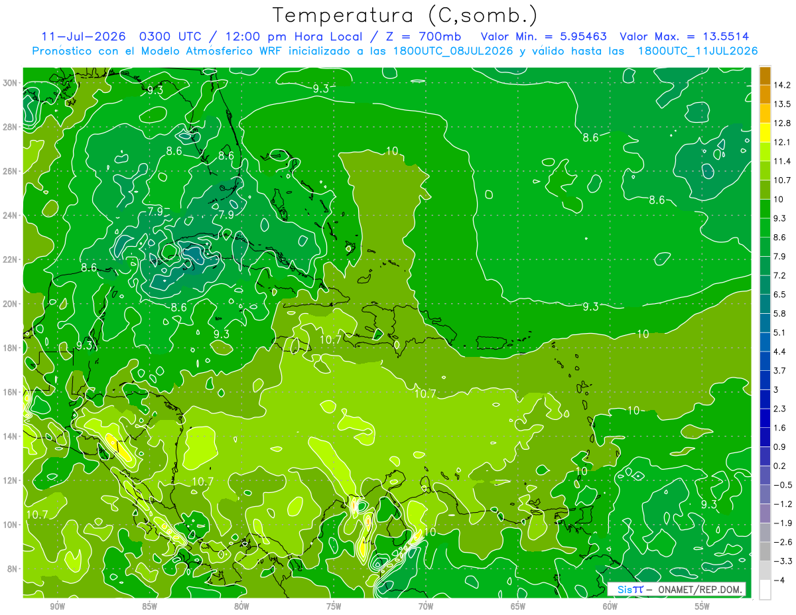Click the init time "1800UTC_08JUL2026"
This screenshot has width=796, height=615.
pos(453,50)
